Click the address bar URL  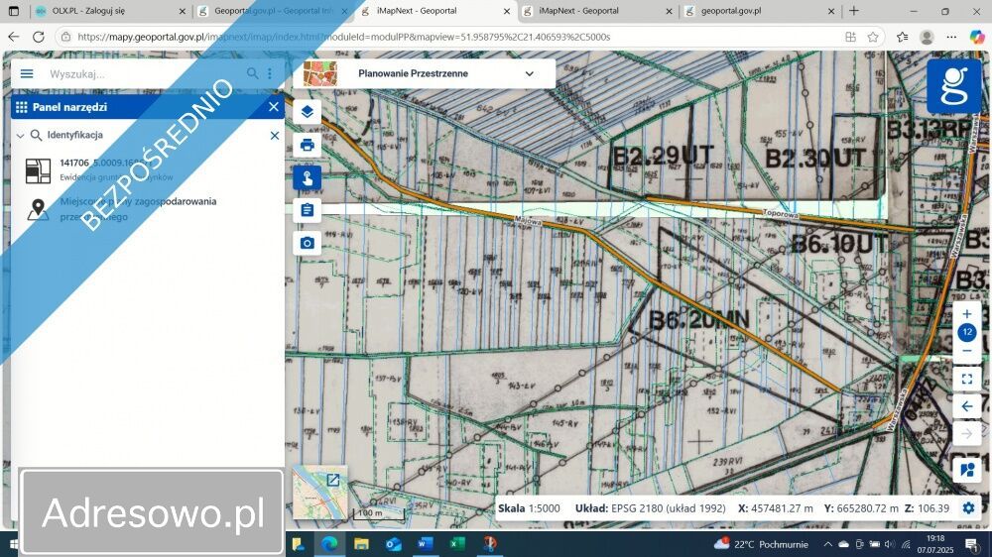[343, 38]
